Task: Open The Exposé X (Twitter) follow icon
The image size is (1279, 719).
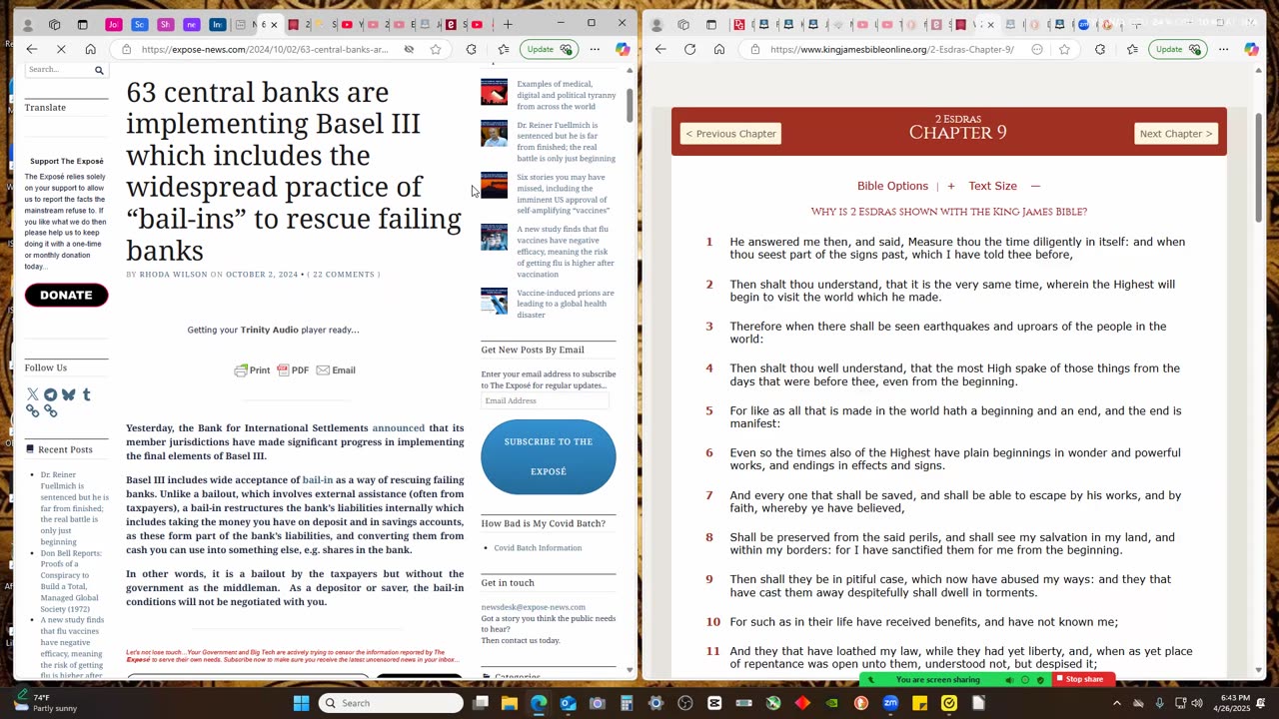Action: pos(32,394)
